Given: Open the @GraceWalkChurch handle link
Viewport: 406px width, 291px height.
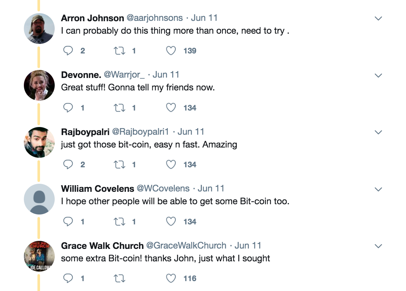Looking at the screenshot, I should coord(186,245).
